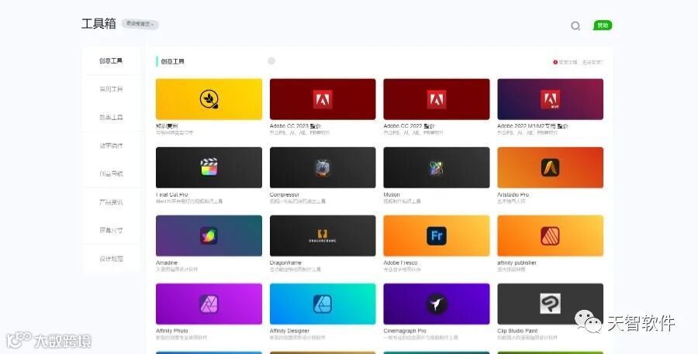Click the Clip Studio Paint icon
698x354 pixels.
click(x=550, y=304)
